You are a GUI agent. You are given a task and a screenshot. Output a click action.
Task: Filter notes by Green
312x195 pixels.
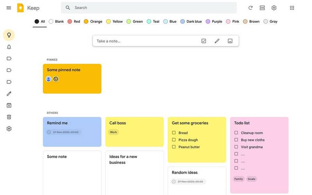coord(135,21)
